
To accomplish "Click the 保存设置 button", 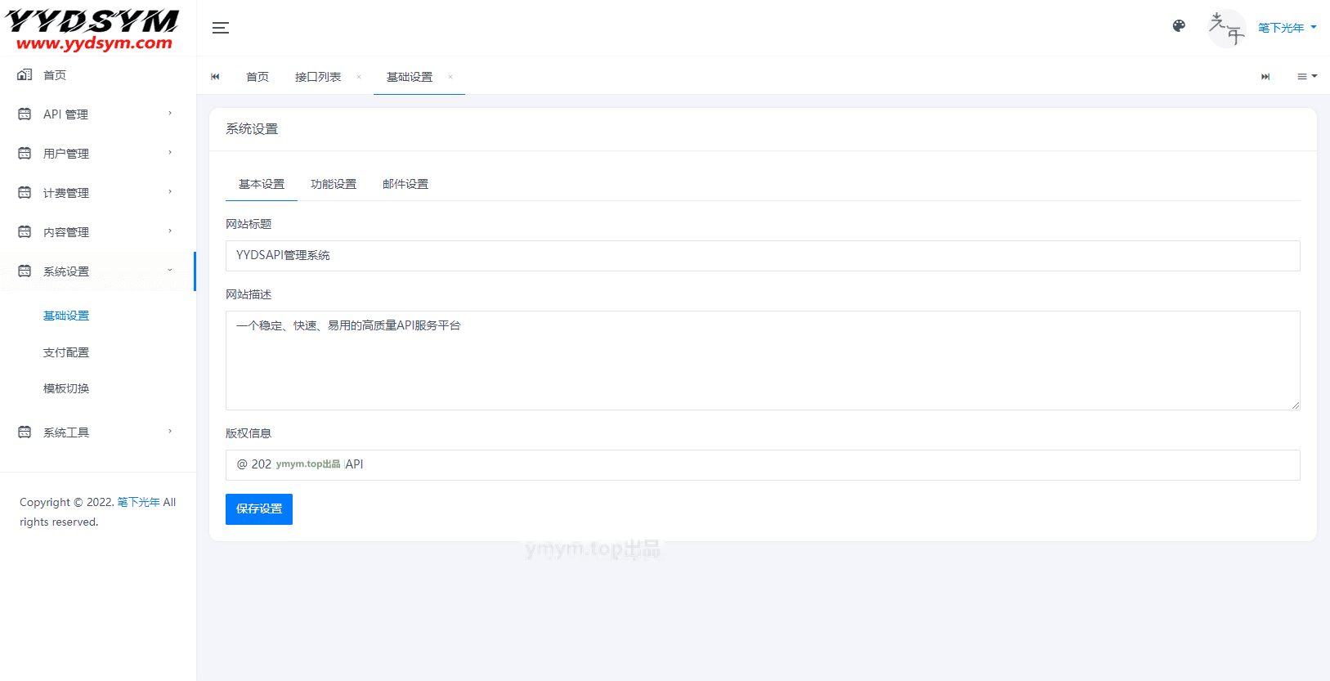I will click(x=259, y=509).
